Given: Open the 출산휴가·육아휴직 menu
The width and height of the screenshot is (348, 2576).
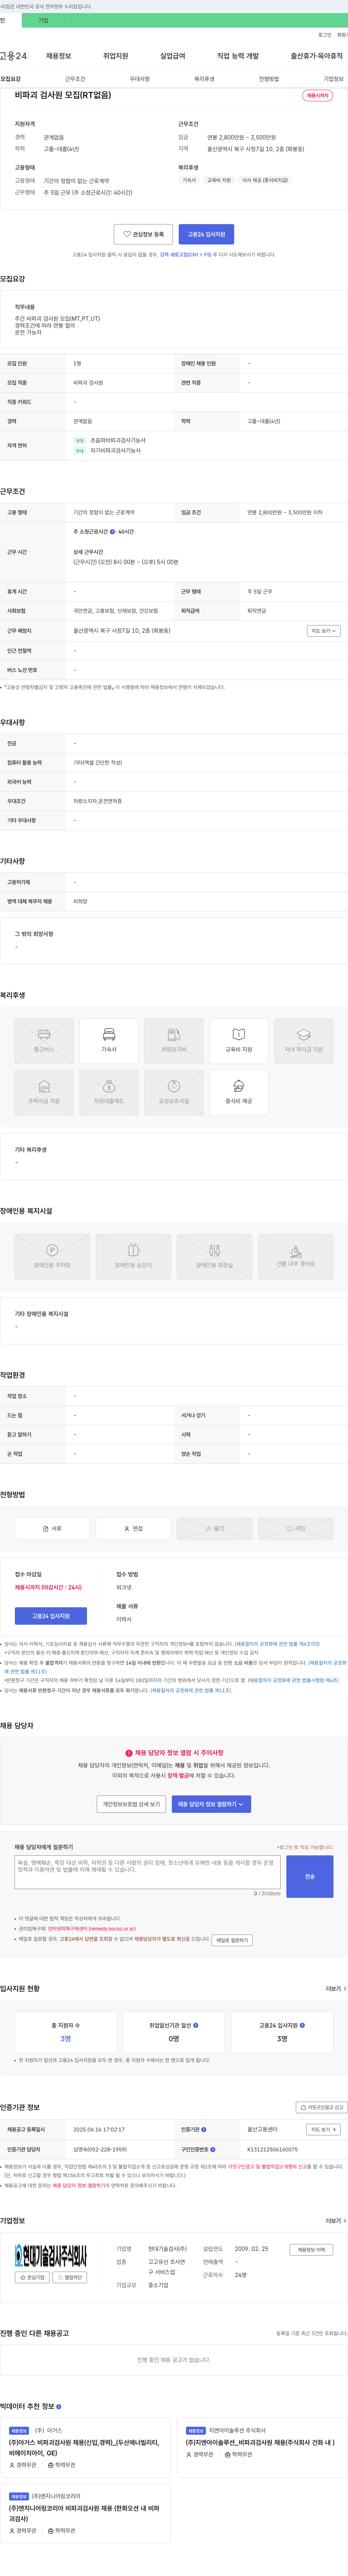Looking at the screenshot, I should (x=317, y=56).
